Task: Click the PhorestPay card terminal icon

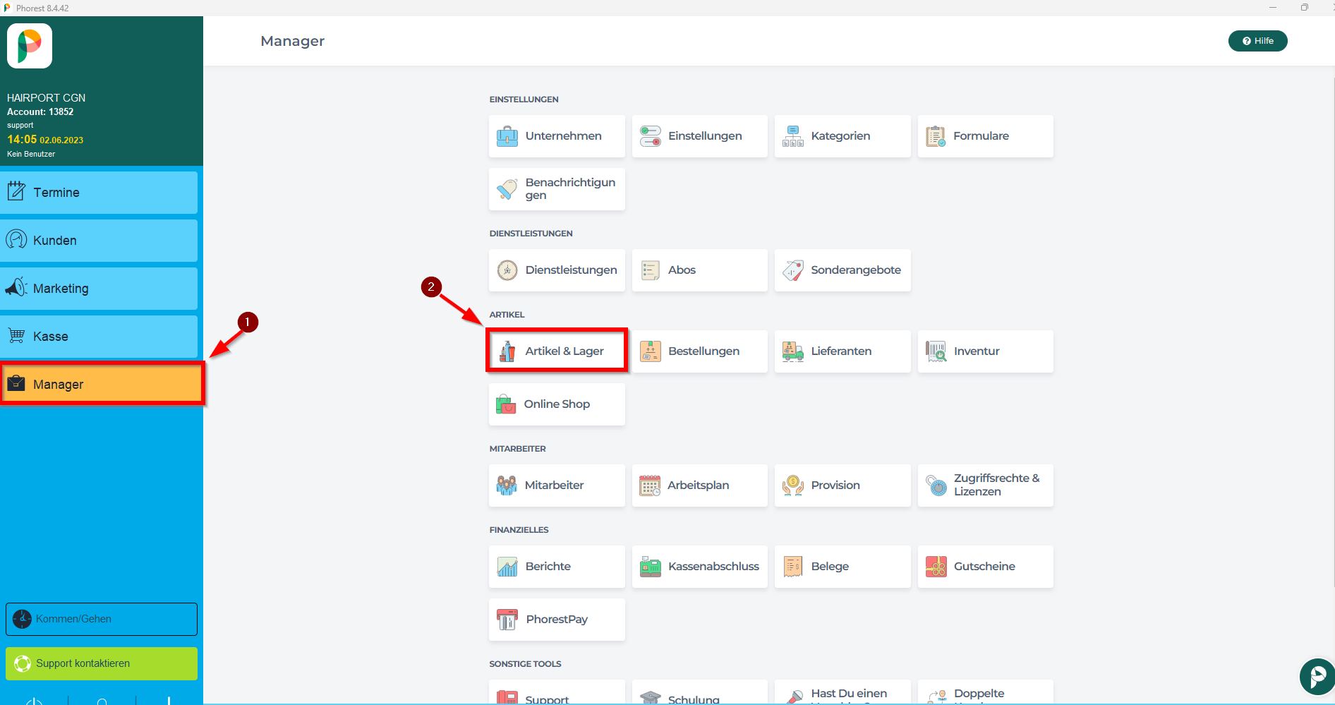Action: (x=507, y=620)
